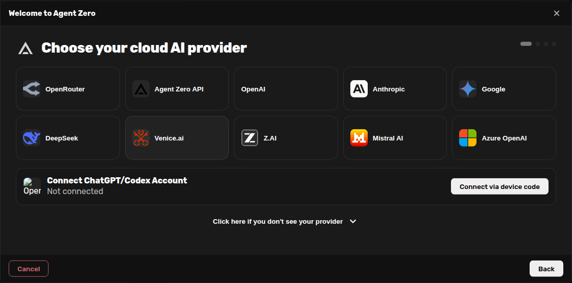Click the Mistral AI pixel icon
The height and width of the screenshot is (283, 572).
click(x=359, y=138)
